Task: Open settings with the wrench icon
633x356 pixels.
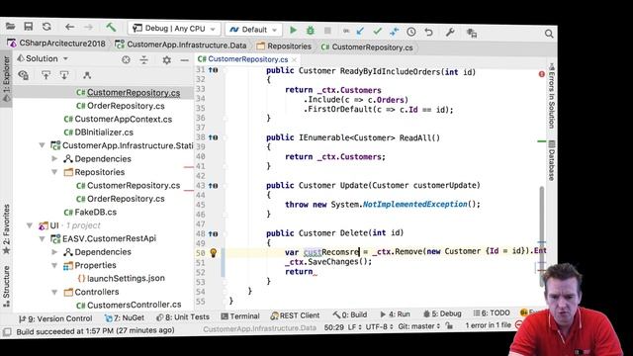Action: click(450, 33)
